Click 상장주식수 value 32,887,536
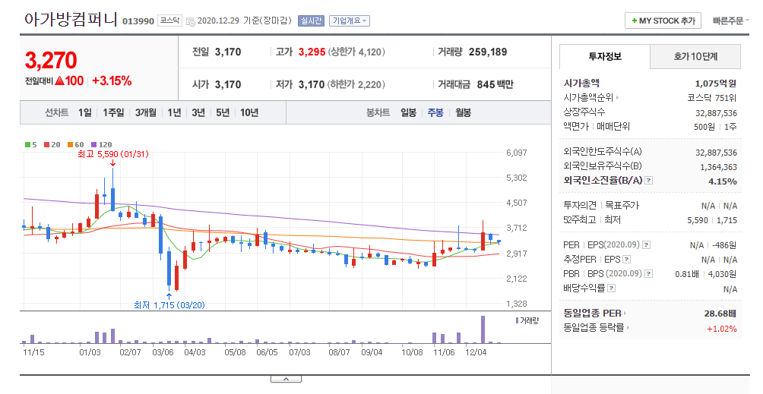 tap(717, 113)
